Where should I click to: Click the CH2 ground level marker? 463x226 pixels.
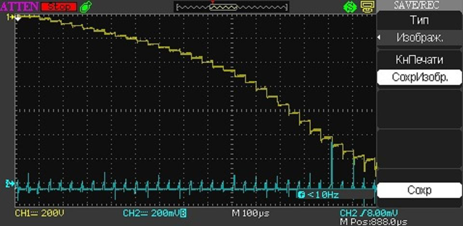(11, 184)
